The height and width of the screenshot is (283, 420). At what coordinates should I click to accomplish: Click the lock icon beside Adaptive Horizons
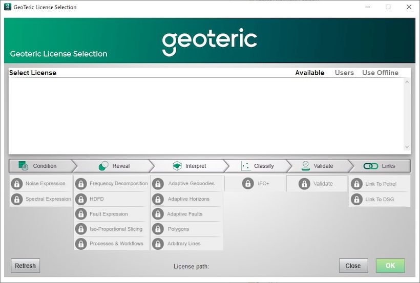158,199
